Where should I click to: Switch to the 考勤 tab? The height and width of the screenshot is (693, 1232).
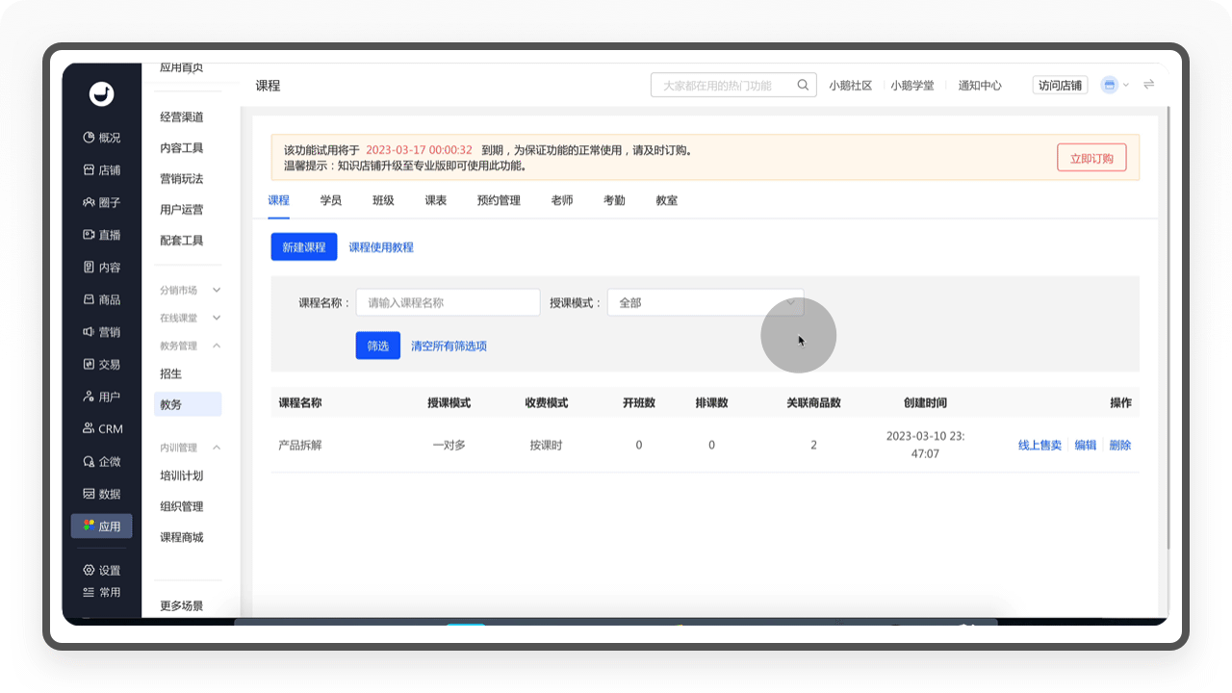[x=614, y=200]
